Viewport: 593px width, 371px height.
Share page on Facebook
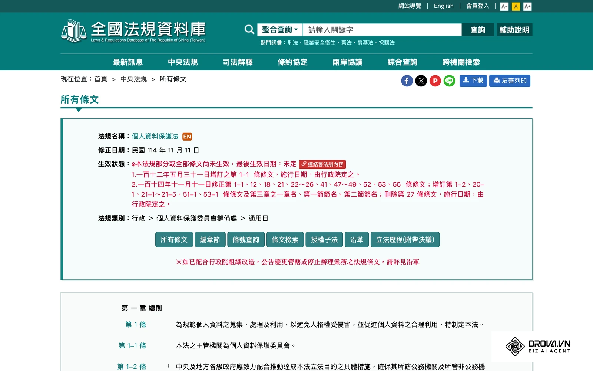[x=407, y=81]
